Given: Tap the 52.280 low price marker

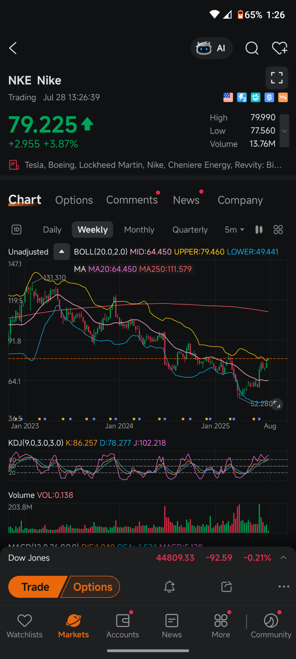Looking at the screenshot, I should tap(261, 404).
